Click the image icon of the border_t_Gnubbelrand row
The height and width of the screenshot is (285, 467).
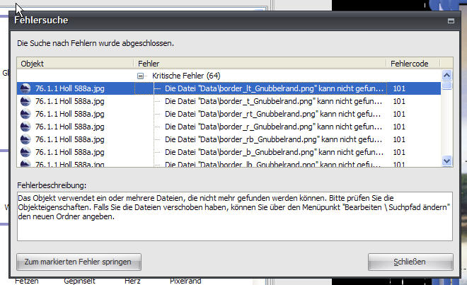26,101
